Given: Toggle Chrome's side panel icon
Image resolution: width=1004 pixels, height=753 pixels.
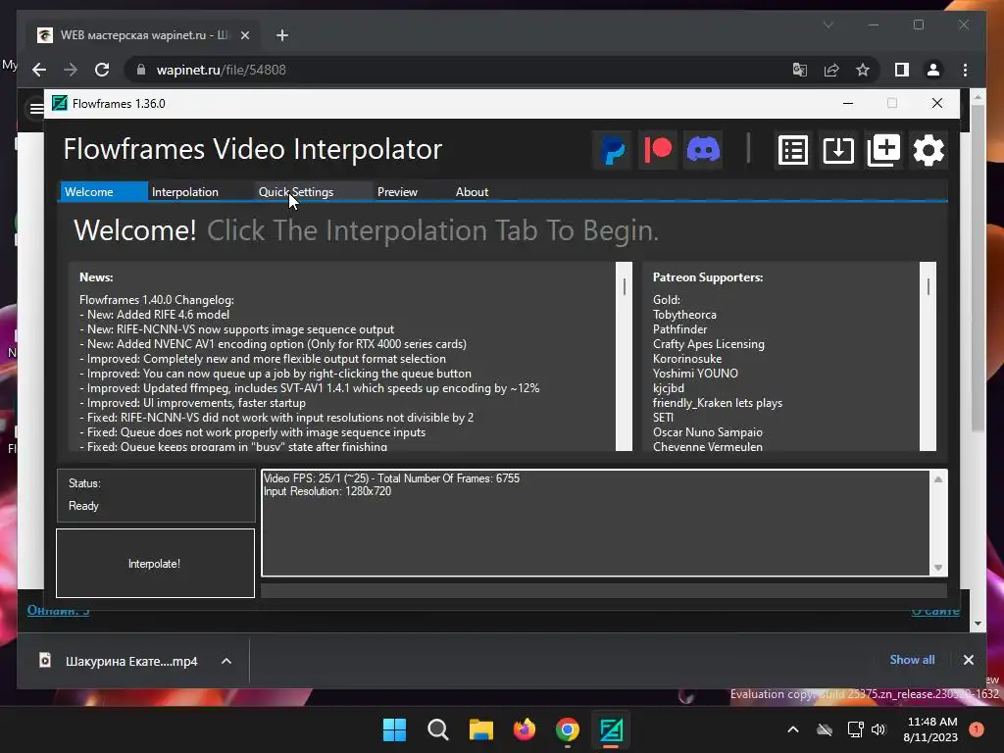Looking at the screenshot, I should pyautogui.click(x=902, y=70).
